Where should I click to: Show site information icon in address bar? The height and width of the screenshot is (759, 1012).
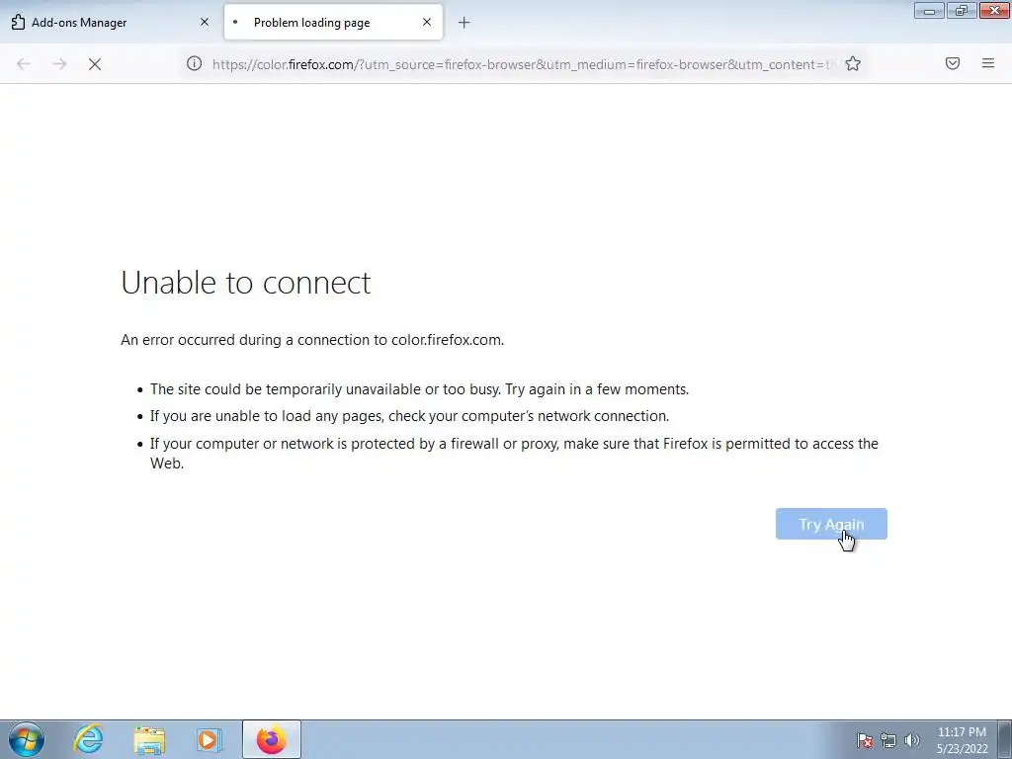tap(195, 63)
